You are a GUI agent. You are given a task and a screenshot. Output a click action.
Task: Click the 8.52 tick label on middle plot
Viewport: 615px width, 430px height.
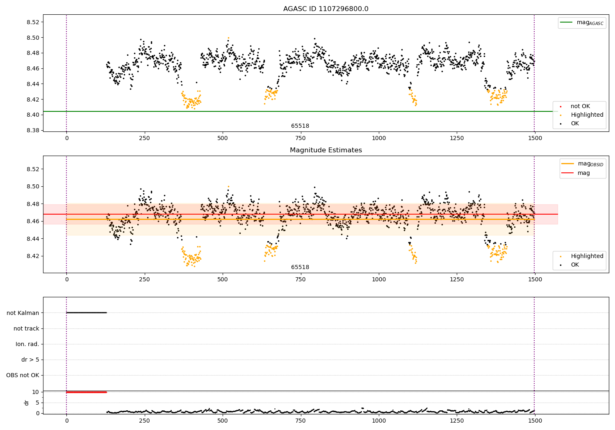33,169
